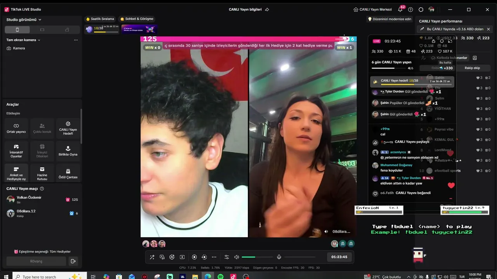The height and width of the screenshot is (279, 497).
Task: Click the 01:23:45 live timer button
Action: click(339, 257)
